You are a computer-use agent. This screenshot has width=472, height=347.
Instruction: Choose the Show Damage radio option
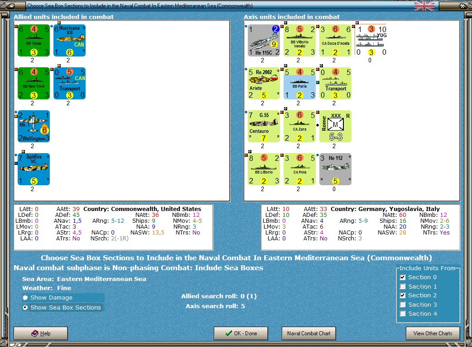25,297
